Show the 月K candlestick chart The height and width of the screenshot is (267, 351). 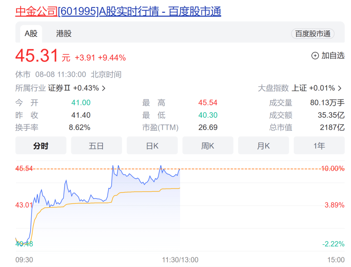(263, 146)
